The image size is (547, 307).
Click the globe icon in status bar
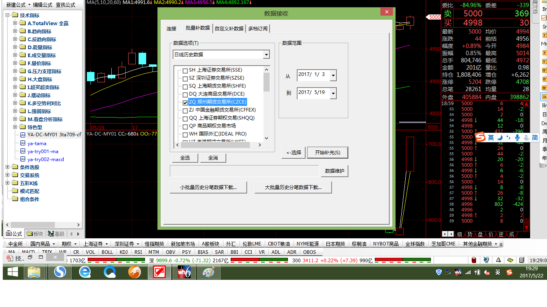[x=486, y=260]
